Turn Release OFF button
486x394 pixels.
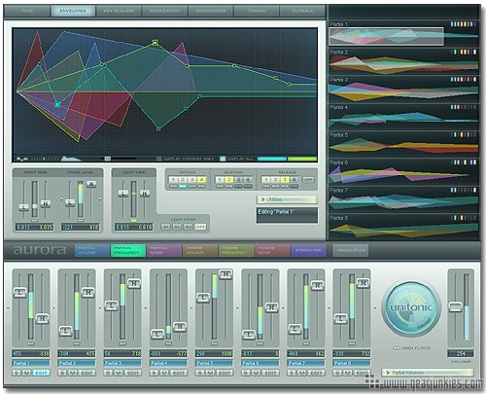(308, 179)
